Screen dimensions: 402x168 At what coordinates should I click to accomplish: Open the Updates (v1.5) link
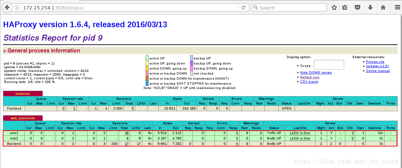377,66
